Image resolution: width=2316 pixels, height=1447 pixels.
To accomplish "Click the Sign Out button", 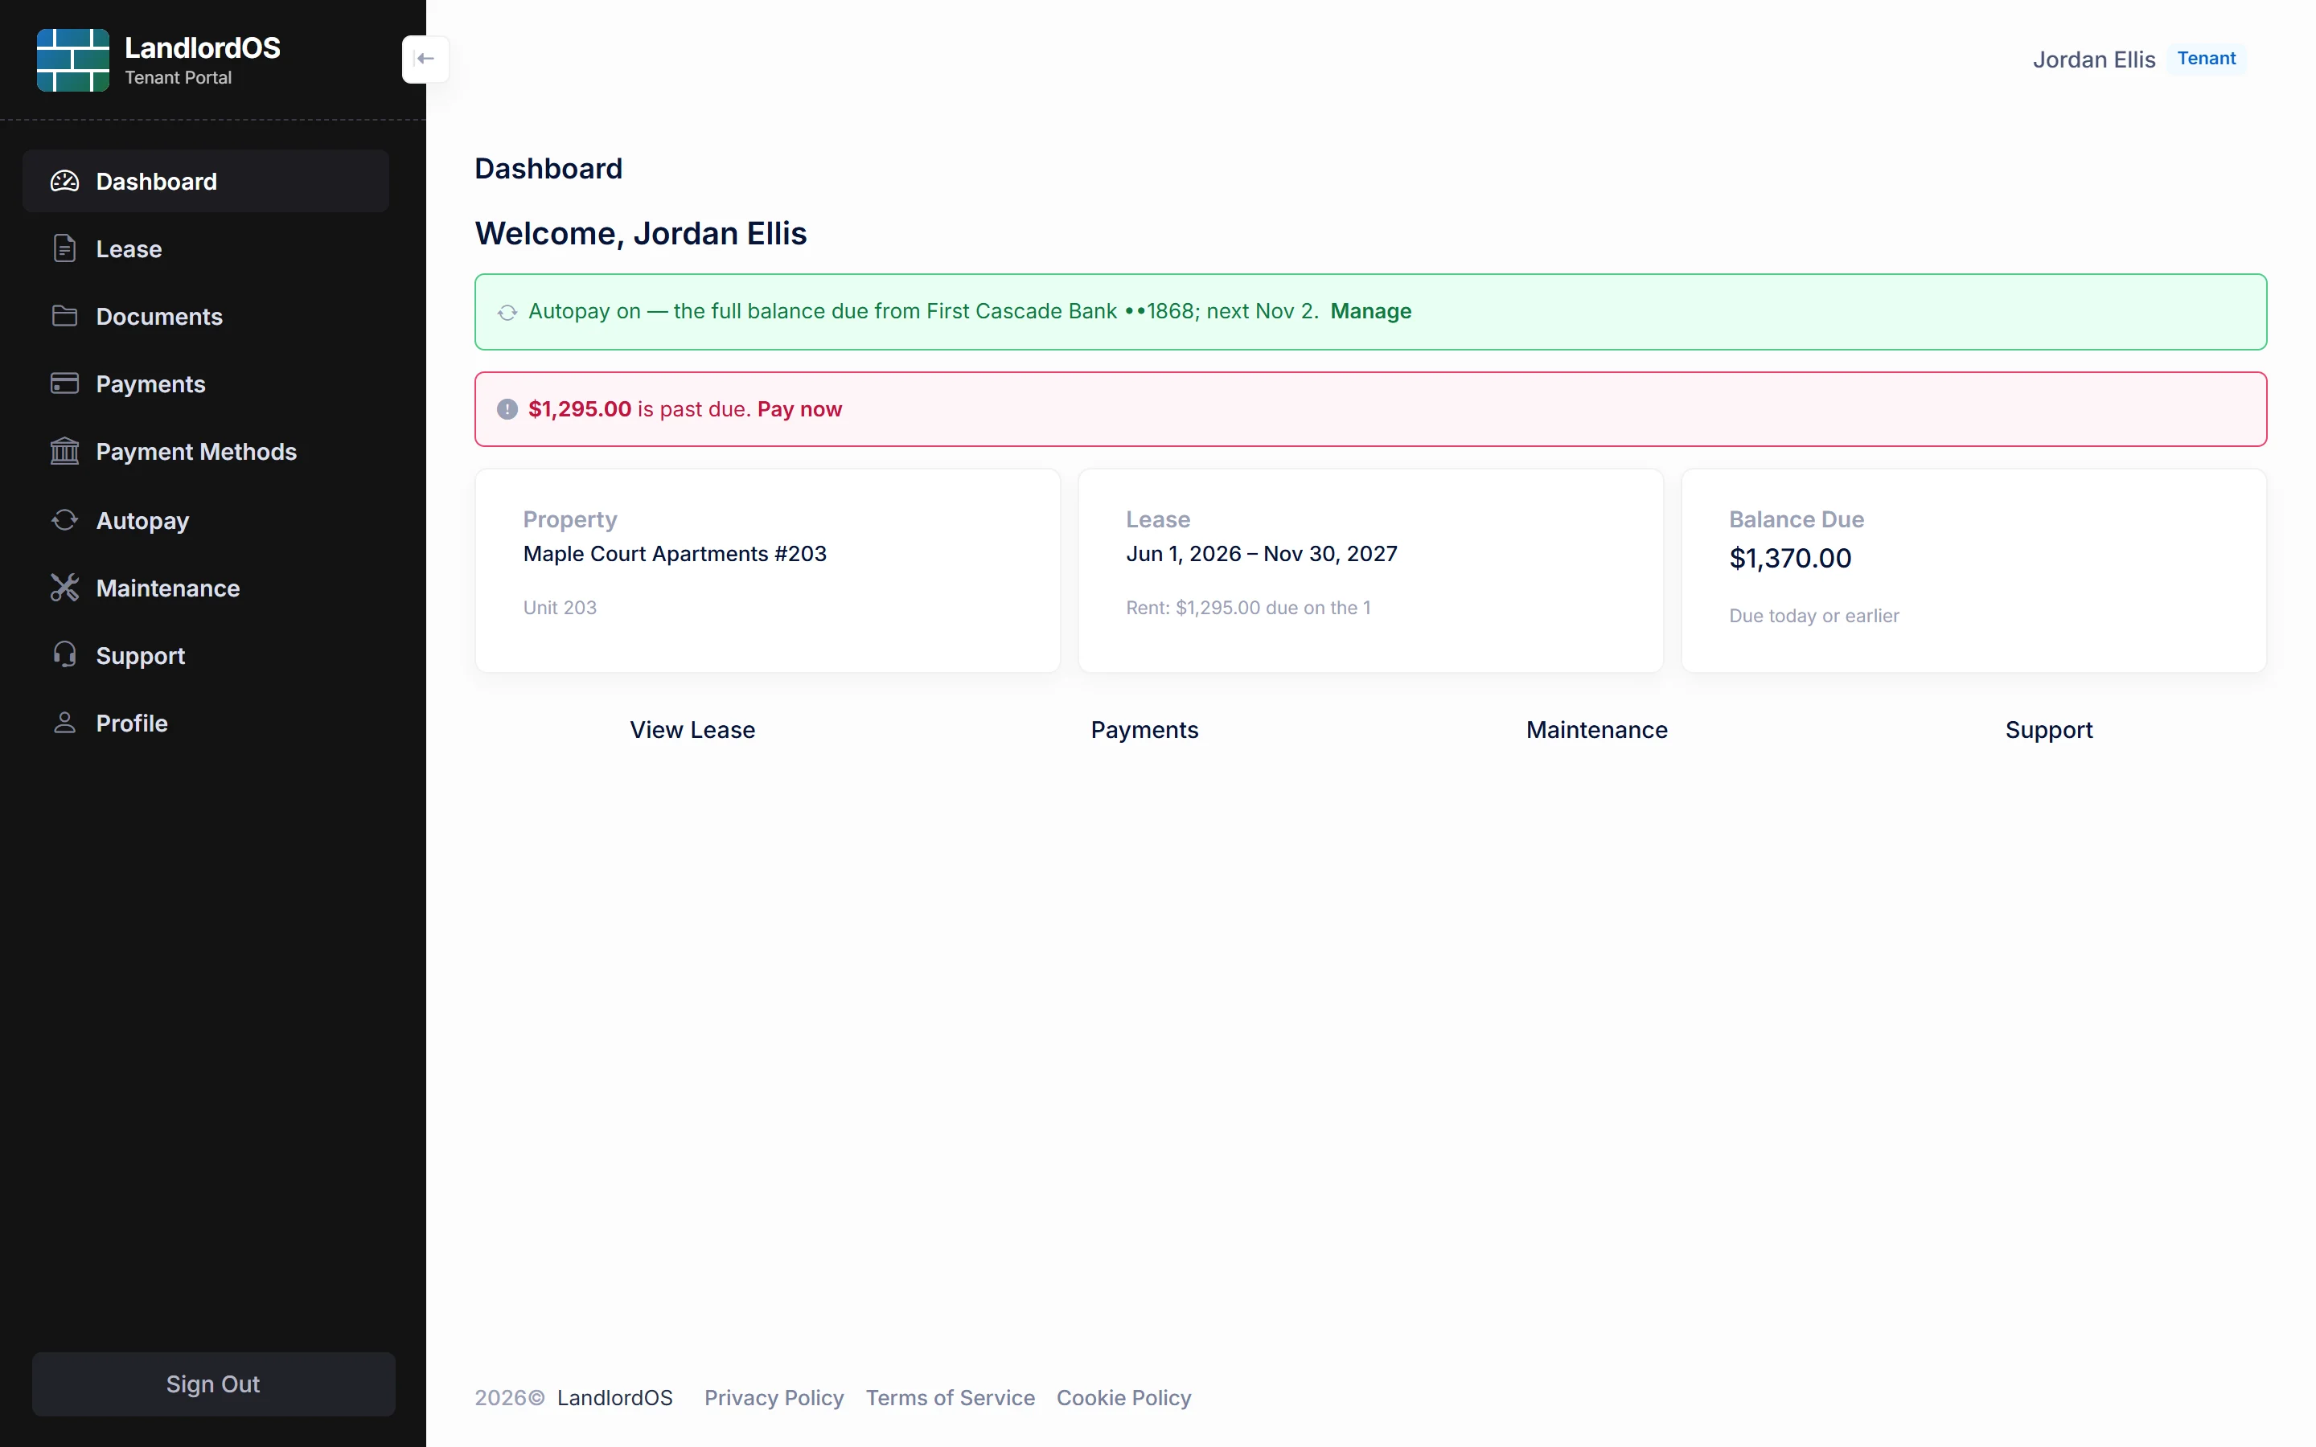I will pos(213,1383).
